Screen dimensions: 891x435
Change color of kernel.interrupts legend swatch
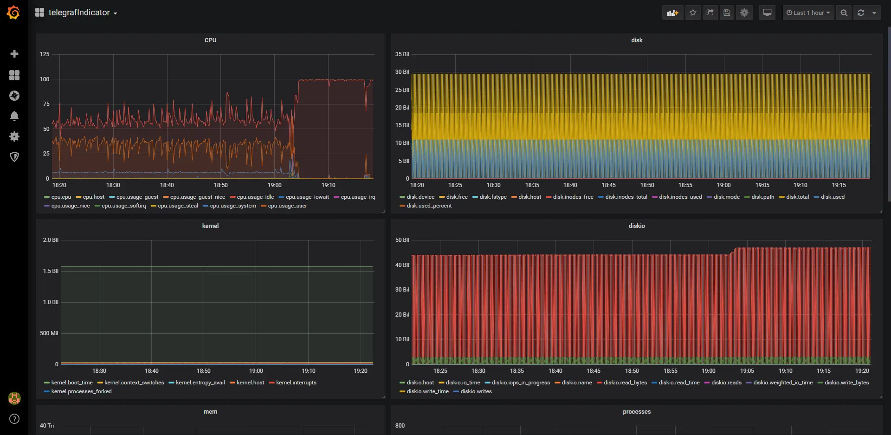pos(271,383)
